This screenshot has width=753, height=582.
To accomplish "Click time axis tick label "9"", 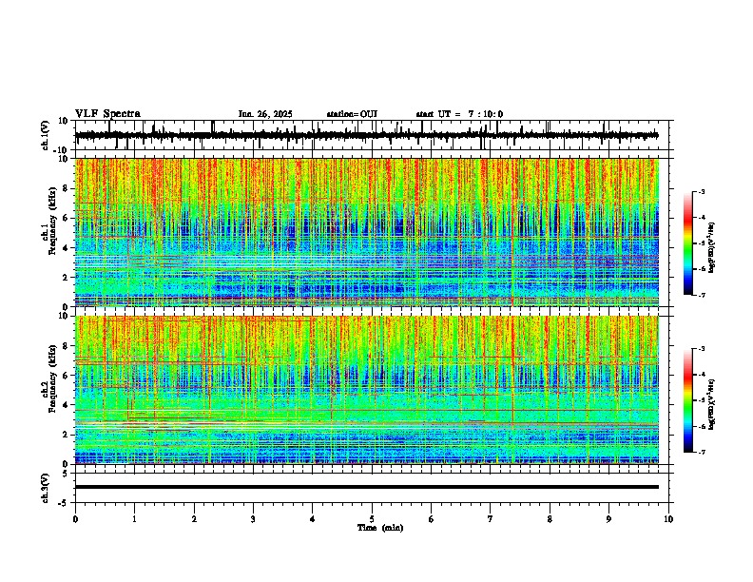I will tap(608, 519).
